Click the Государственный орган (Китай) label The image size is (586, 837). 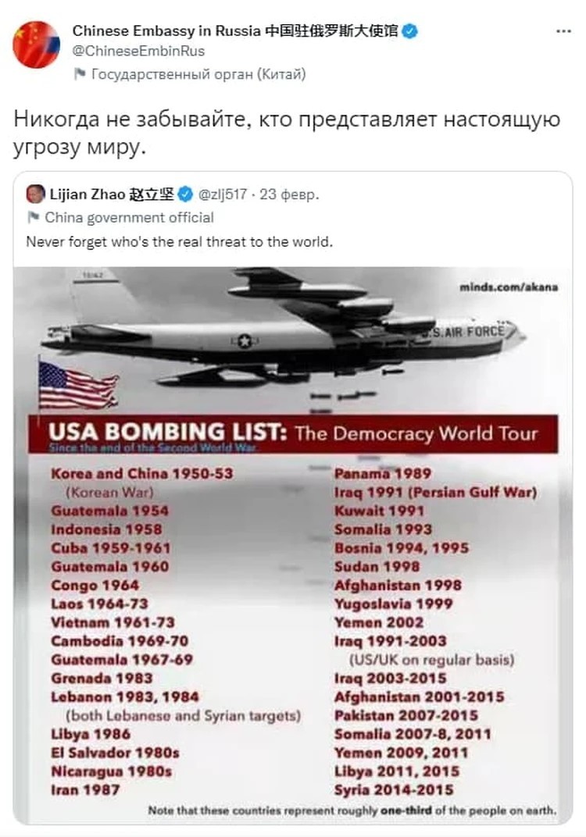pos(198,74)
